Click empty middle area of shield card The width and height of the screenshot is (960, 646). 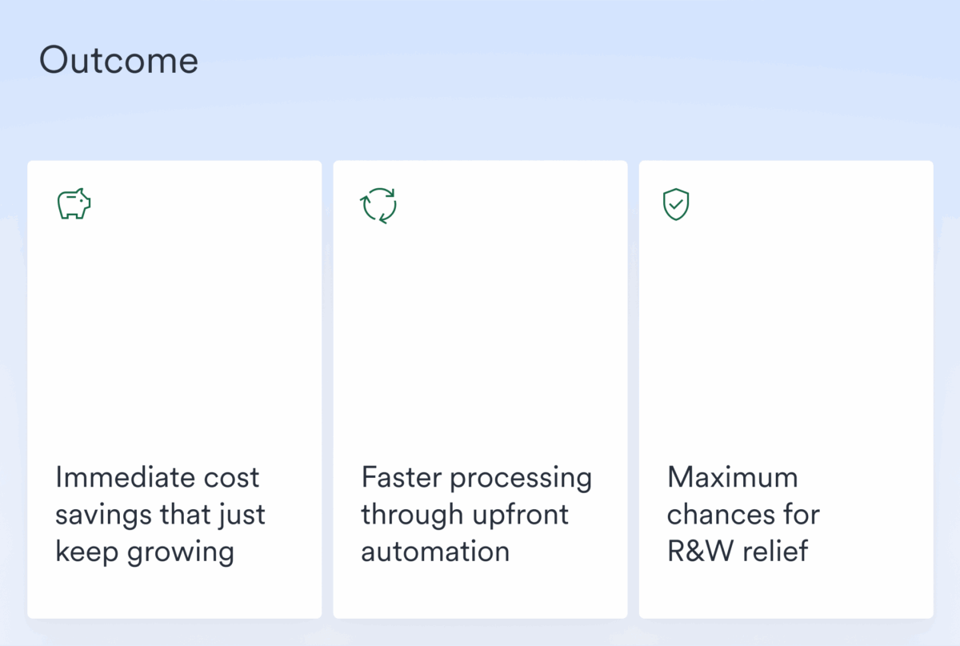coord(786,336)
